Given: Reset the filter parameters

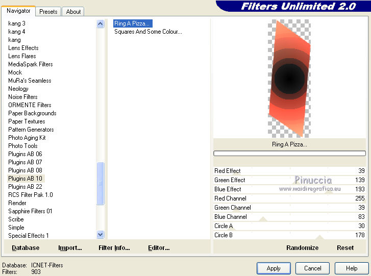Looking at the screenshot, I should [x=345, y=248].
